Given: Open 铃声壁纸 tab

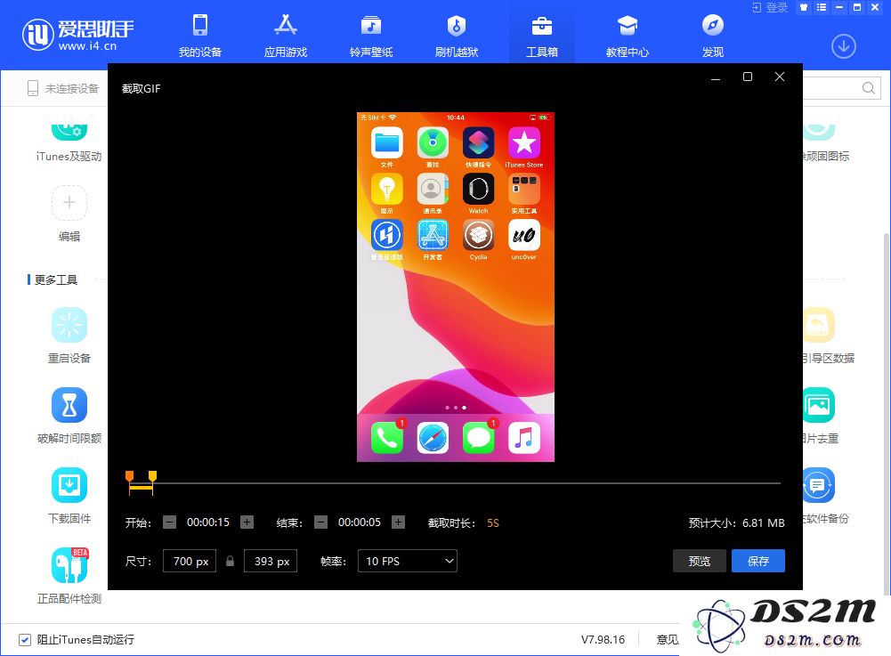Looking at the screenshot, I should [x=371, y=36].
